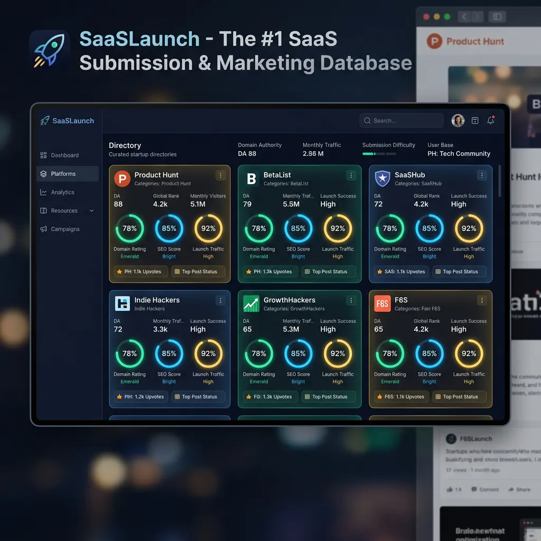Click the BetaList card title
Screen dimensions: 541x541
point(277,175)
